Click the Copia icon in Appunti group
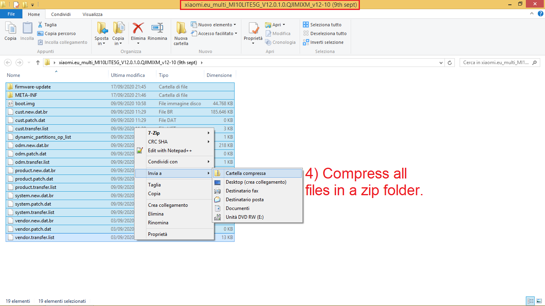Image resolution: width=545 pixels, height=306 pixels. point(10,31)
